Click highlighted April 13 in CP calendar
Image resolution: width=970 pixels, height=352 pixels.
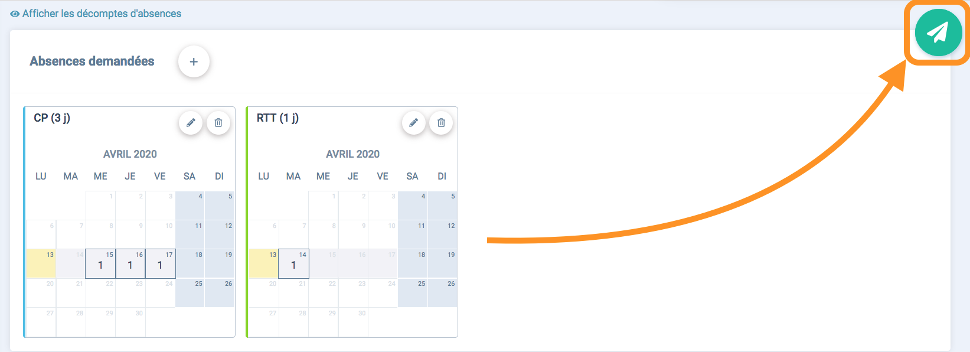click(41, 263)
